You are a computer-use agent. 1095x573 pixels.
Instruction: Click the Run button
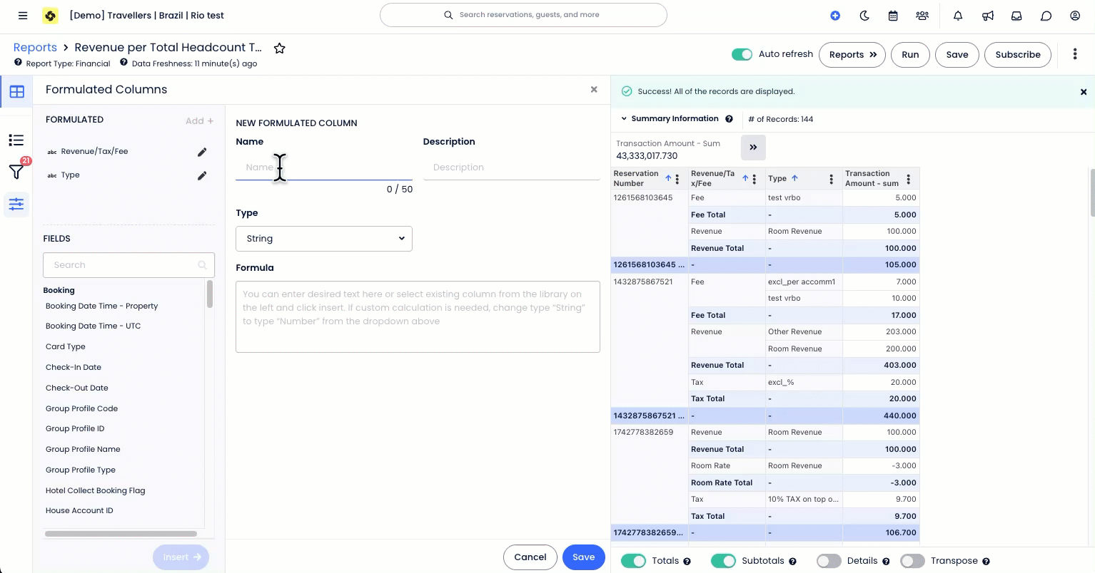[909, 54]
